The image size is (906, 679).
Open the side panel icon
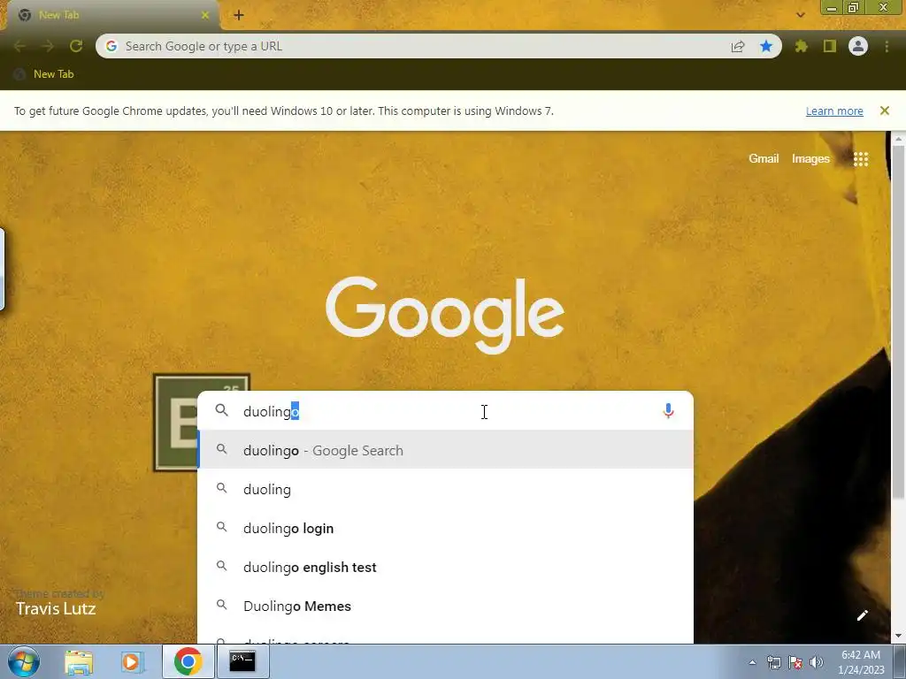click(830, 46)
